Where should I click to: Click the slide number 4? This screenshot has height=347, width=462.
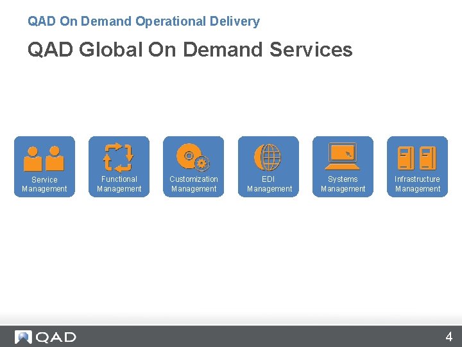point(449,337)
